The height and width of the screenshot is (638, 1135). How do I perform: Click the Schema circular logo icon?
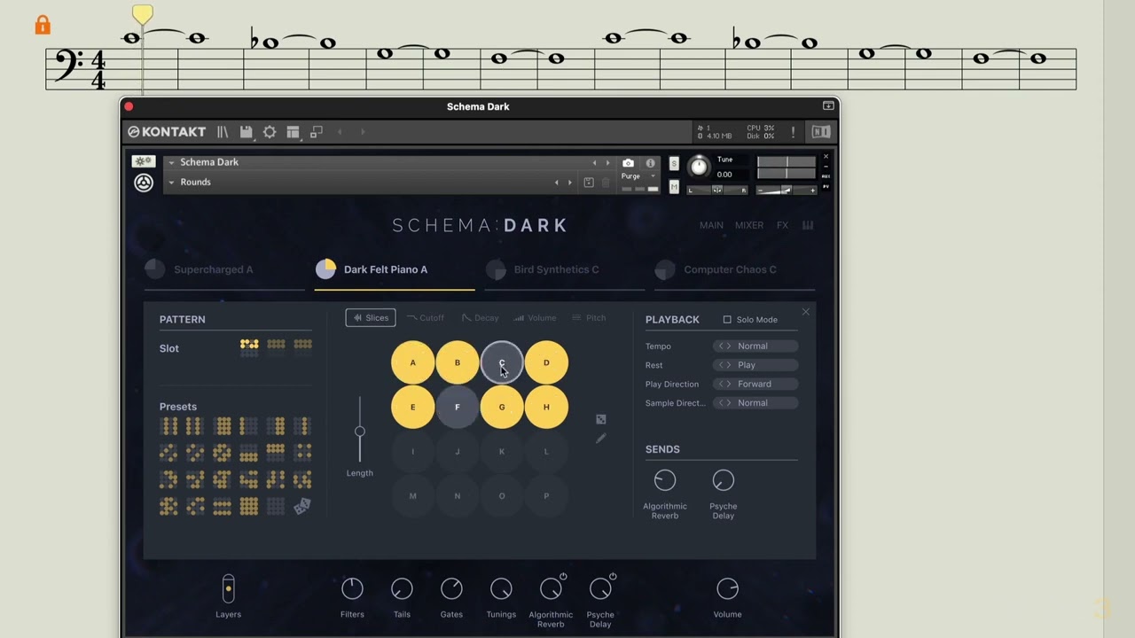(144, 183)
